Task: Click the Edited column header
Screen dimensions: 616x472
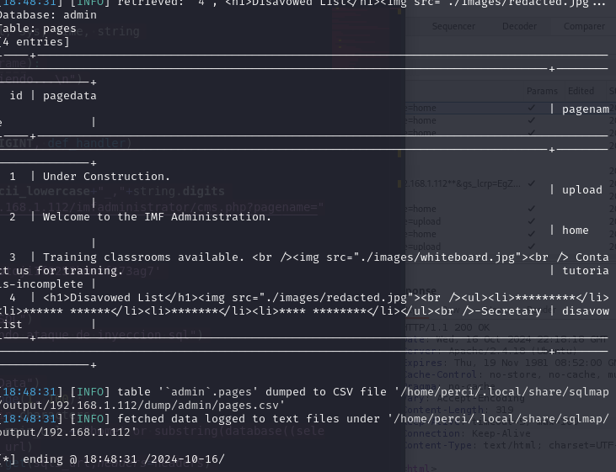Action: pos(581,91)
